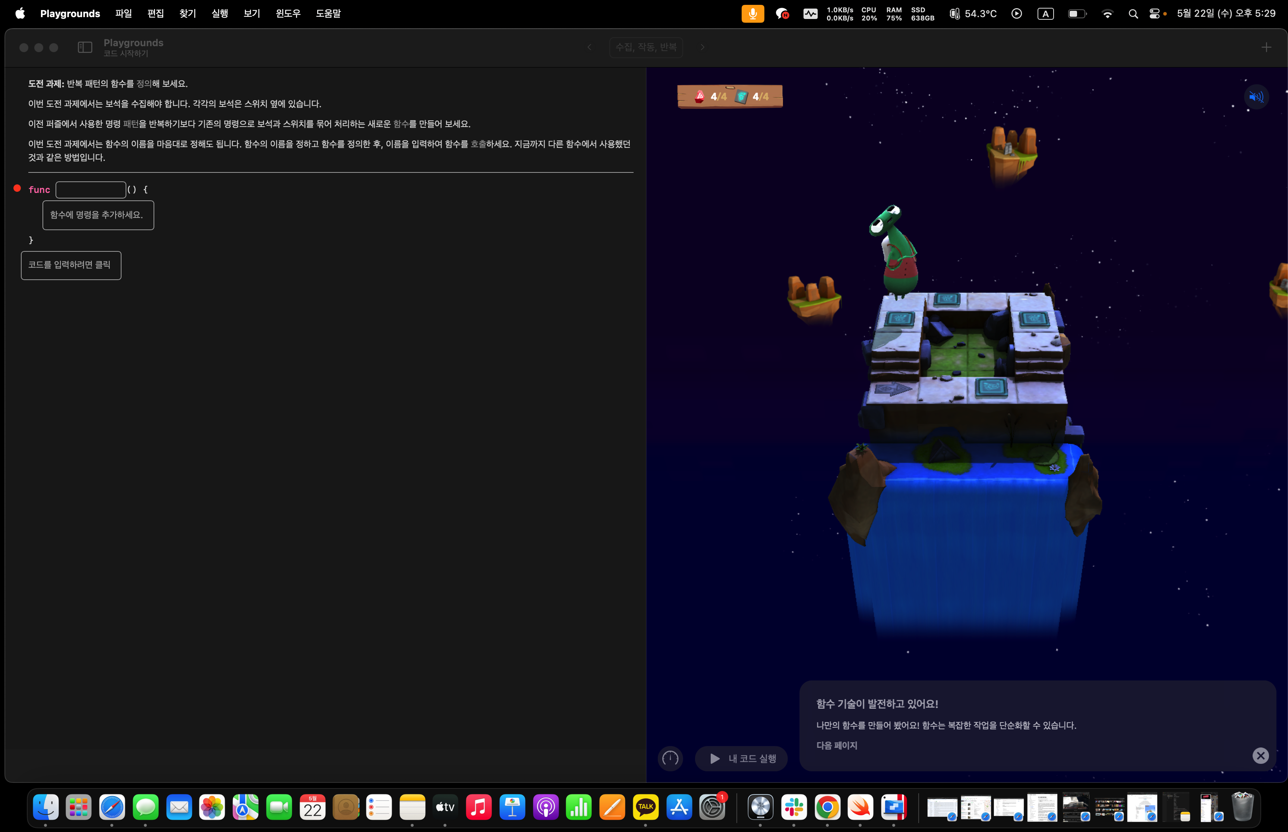1288x832 pixels.
Task: Click 코드를 입력하려면 클릭 box
Action: point(71,265)
